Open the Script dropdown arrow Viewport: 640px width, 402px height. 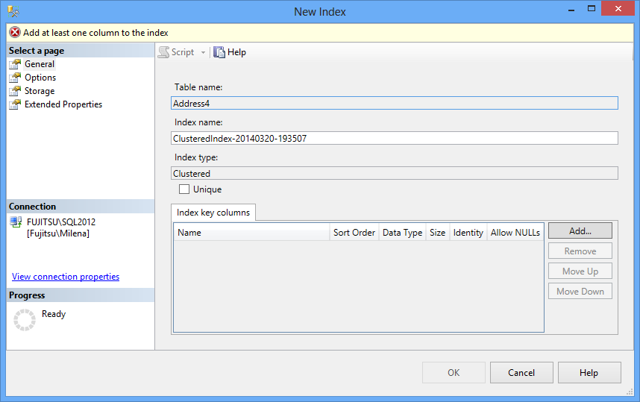tap(203, 52)
